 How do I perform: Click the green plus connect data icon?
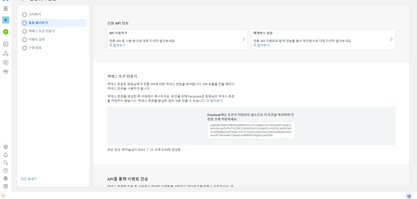pyautogui.click(x=6, y=32)
